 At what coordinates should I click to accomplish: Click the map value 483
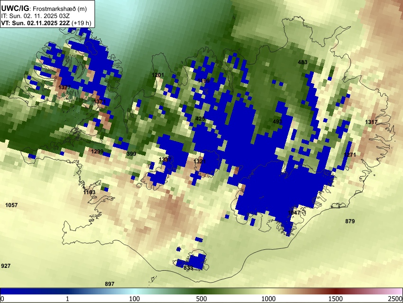[x=302, y=62]
